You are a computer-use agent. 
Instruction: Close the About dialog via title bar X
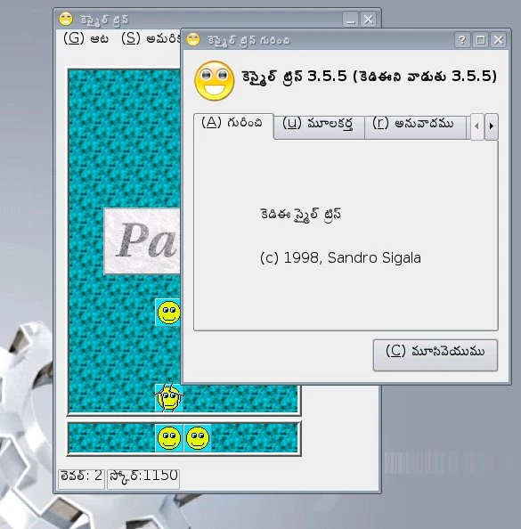(x=499, y=40)
